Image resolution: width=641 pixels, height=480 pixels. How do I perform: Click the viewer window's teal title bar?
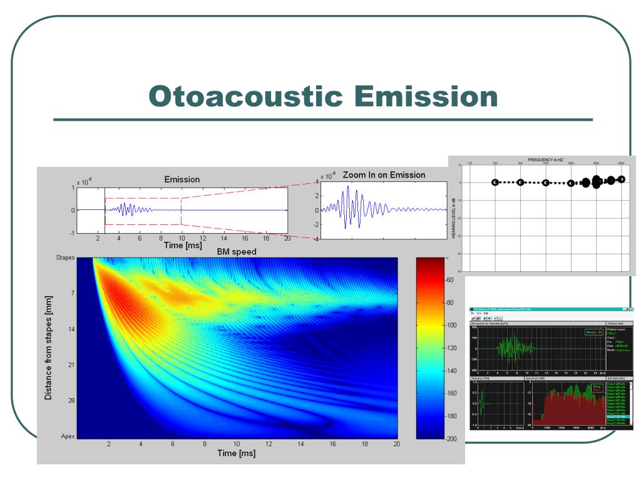click(551, 309)
